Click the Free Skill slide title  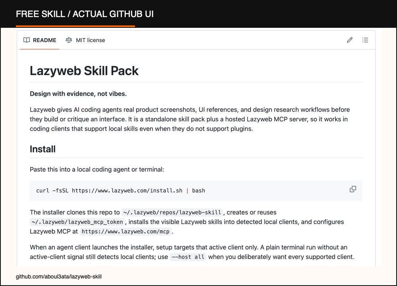85,14
